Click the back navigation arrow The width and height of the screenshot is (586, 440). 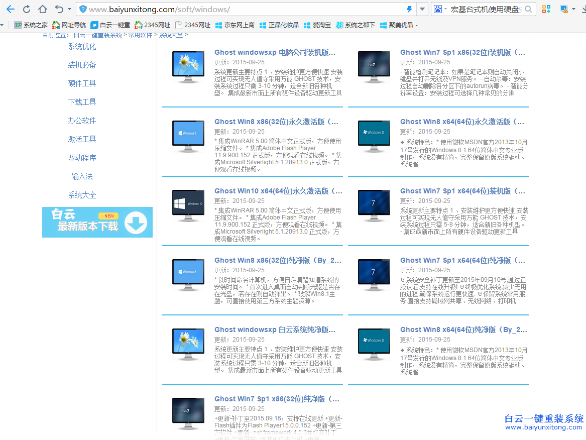click(x=11, y=9)
